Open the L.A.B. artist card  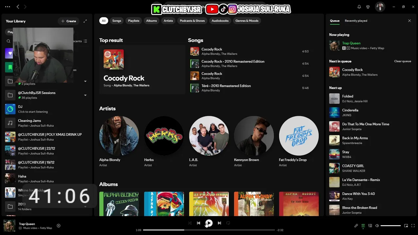click(209, 141)
